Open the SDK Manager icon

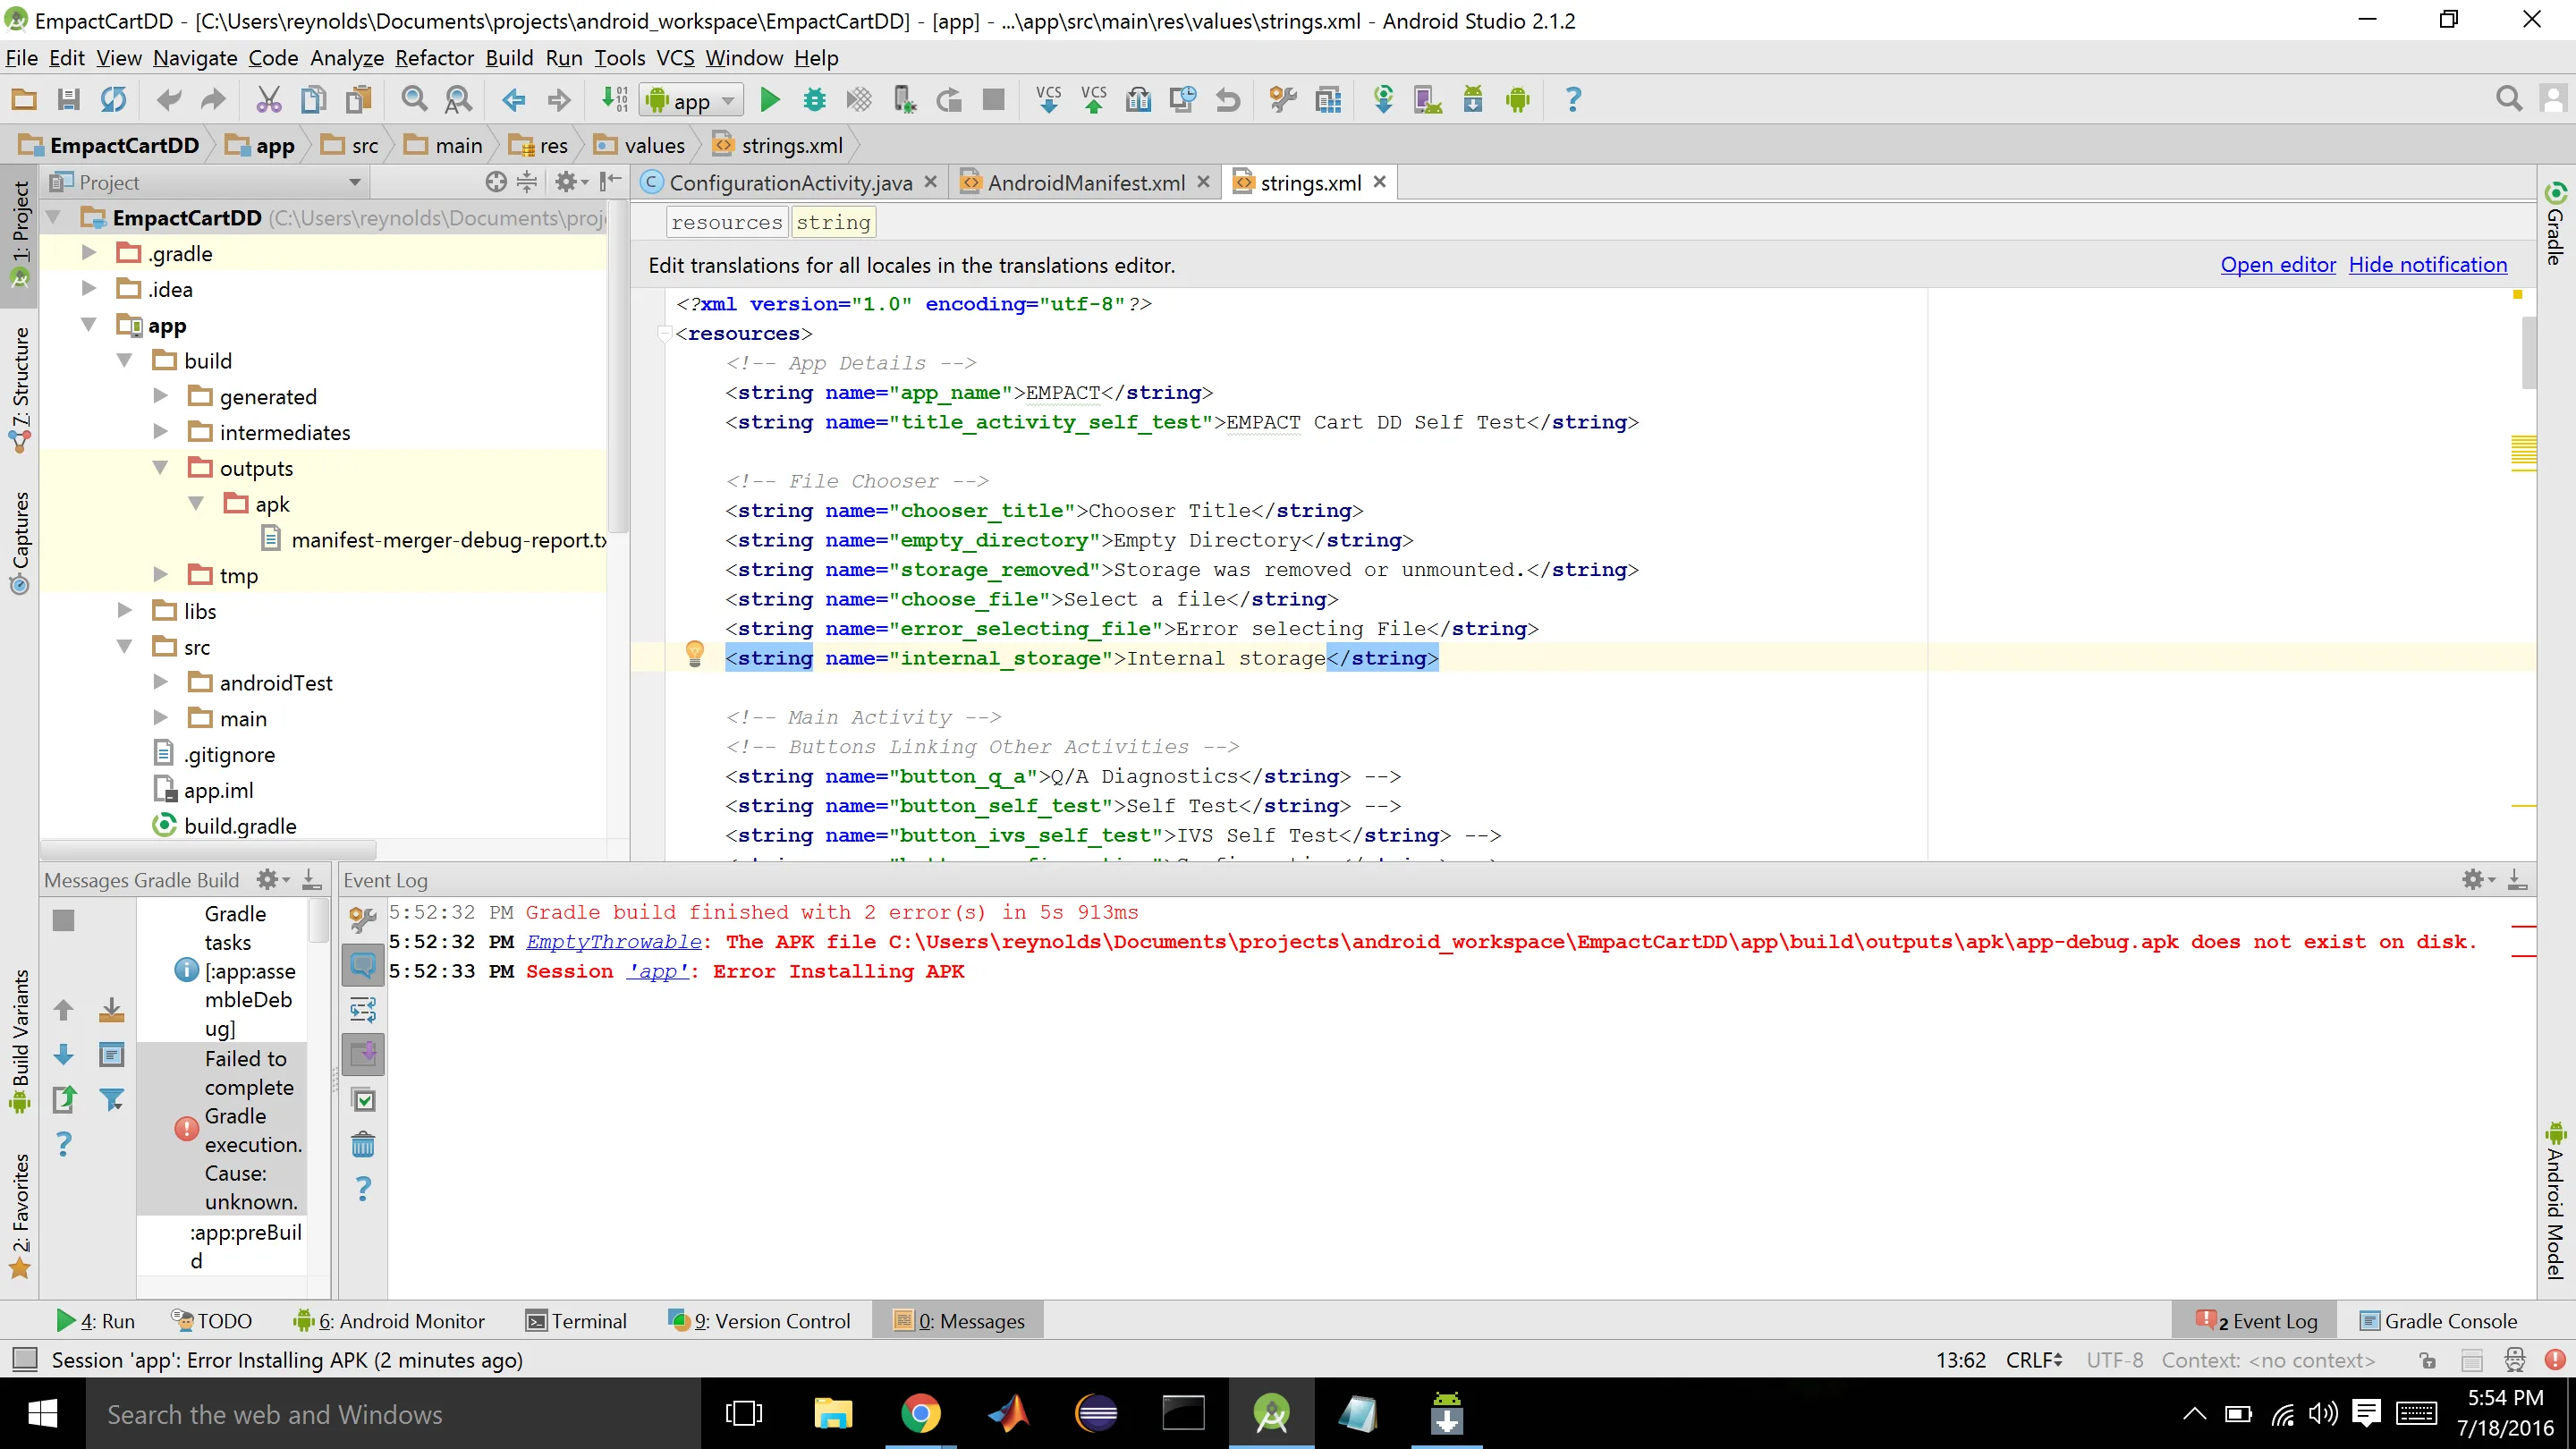pos(1473,99)
